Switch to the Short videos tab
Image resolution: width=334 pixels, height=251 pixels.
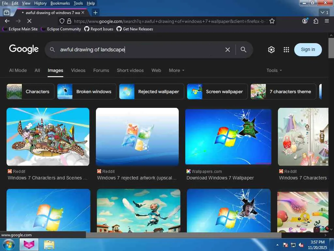130,70
